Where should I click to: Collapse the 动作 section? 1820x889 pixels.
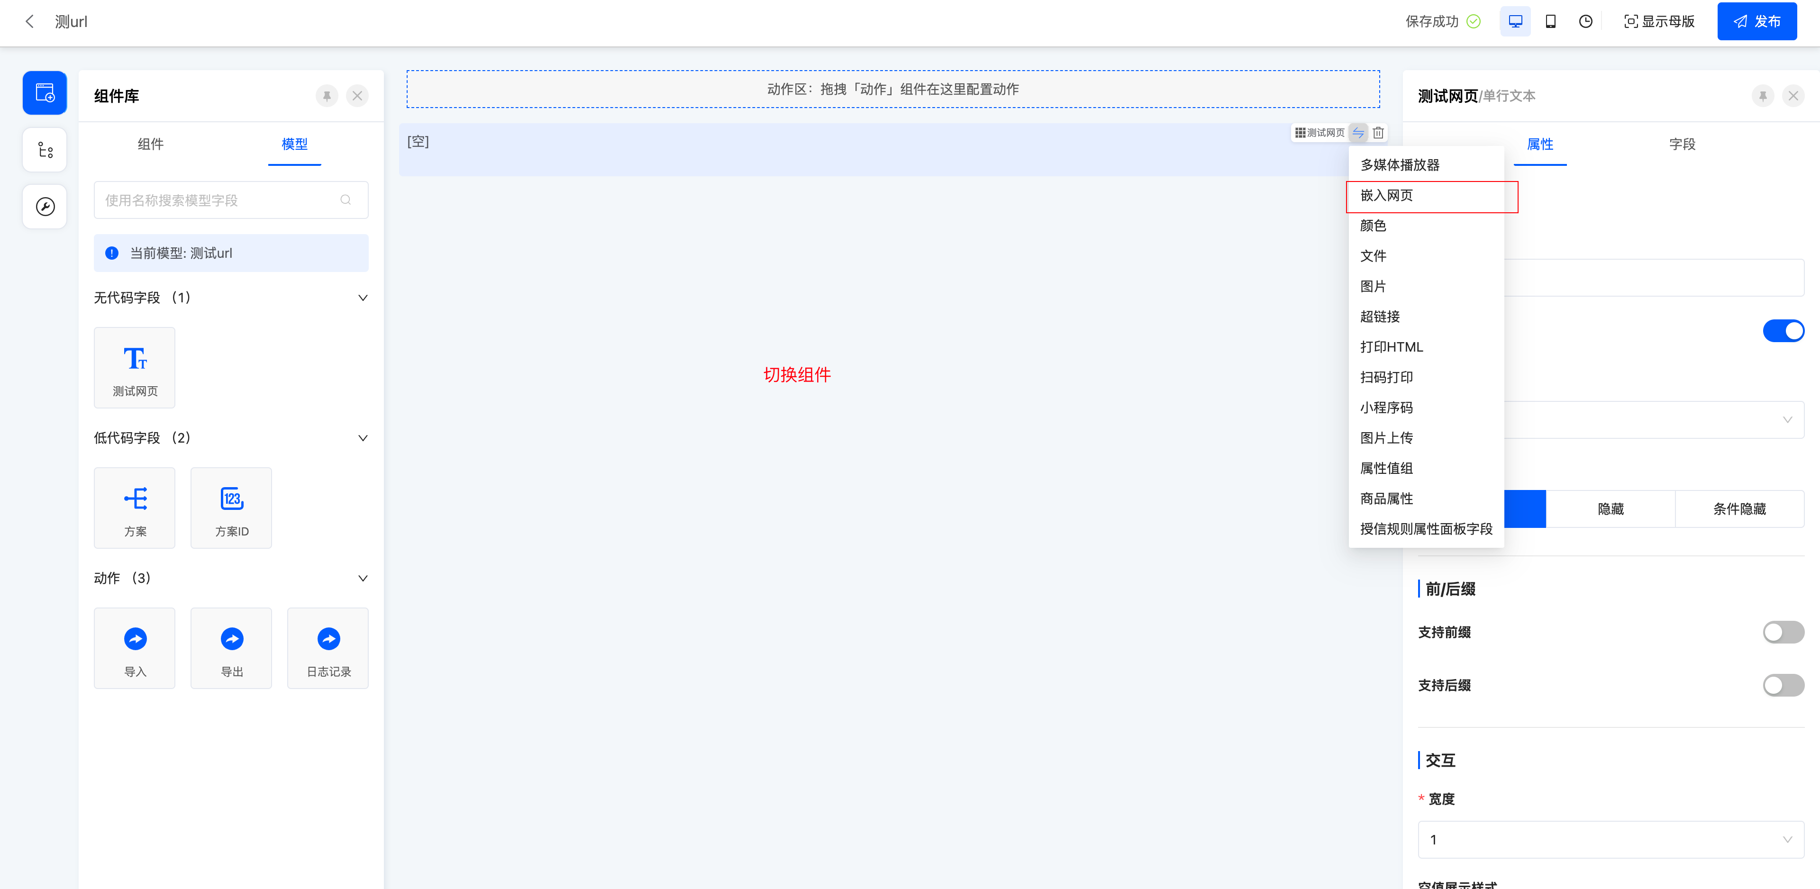(x=363, y=578)
